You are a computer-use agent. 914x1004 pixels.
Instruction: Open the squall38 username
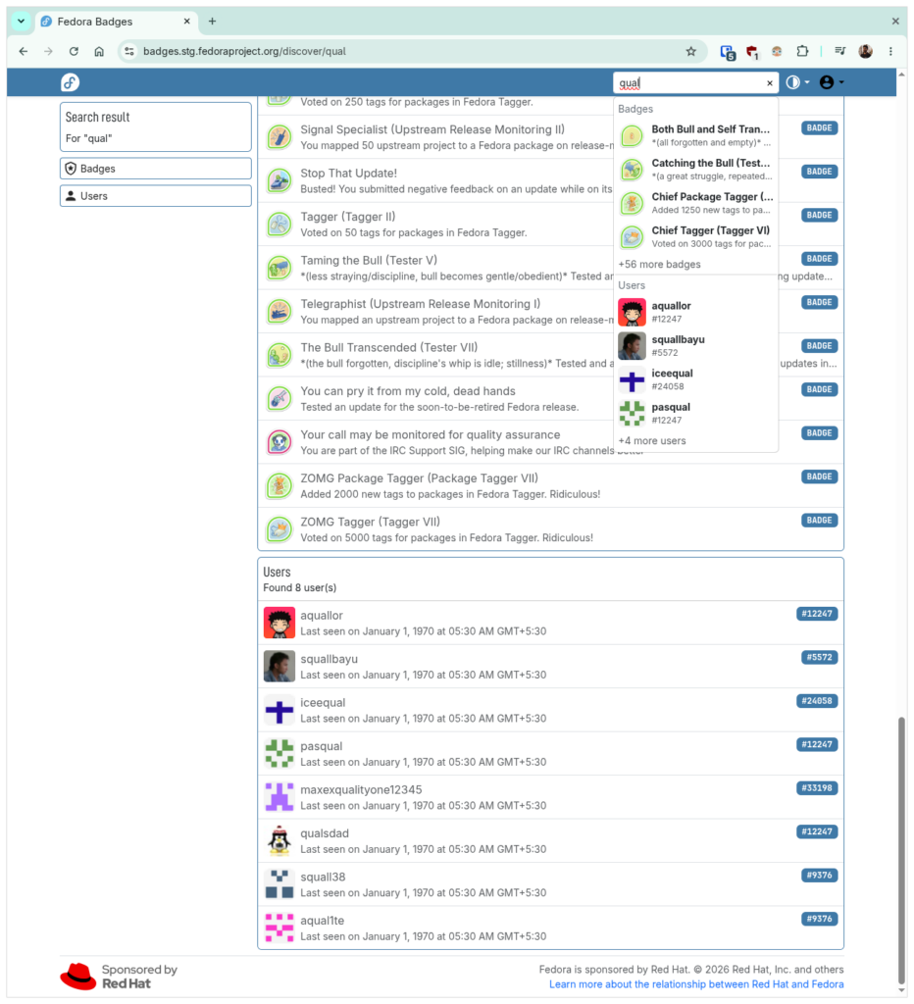(x=323, y=877)
